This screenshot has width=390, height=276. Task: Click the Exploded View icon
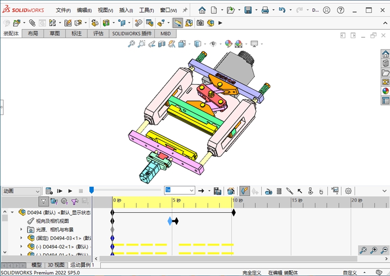(161, 23)
